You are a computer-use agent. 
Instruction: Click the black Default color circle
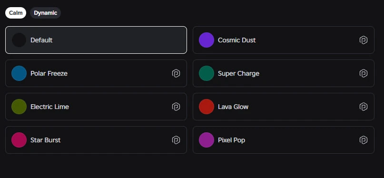point(19,40)
